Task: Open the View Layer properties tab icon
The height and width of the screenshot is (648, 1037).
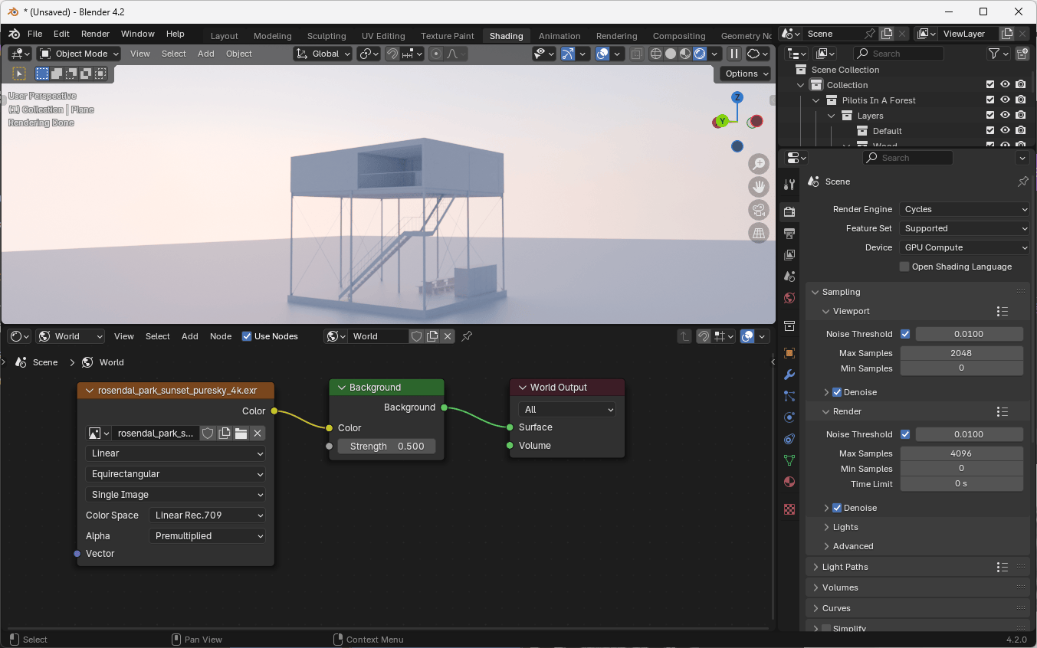Action: tap(789, 254)
